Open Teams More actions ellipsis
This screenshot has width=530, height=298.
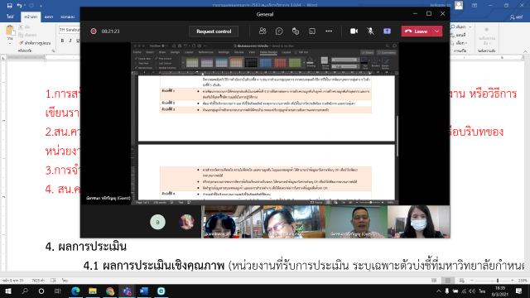pyautogui.click(x=329, y=31)
